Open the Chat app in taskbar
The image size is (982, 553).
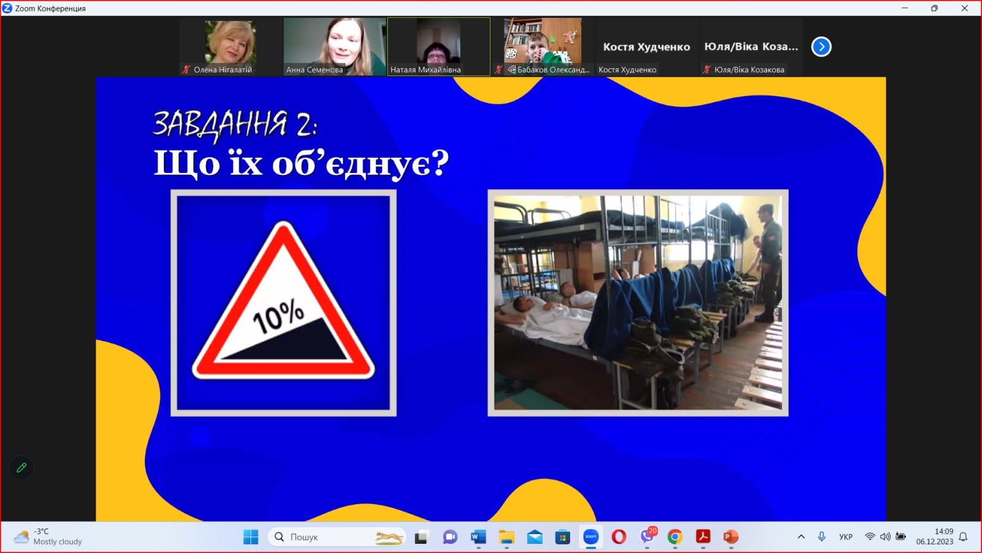tap(450, 537)
